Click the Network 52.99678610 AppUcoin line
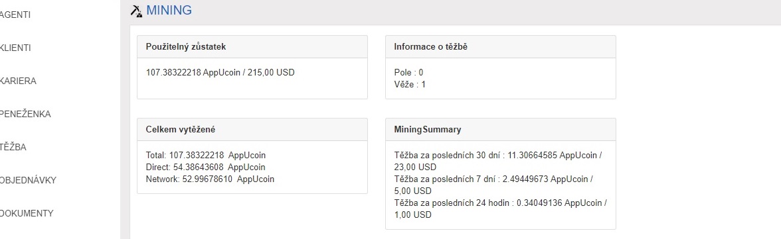Image resolution: width=781 pixels, height=239 pixels. point(210,179)
